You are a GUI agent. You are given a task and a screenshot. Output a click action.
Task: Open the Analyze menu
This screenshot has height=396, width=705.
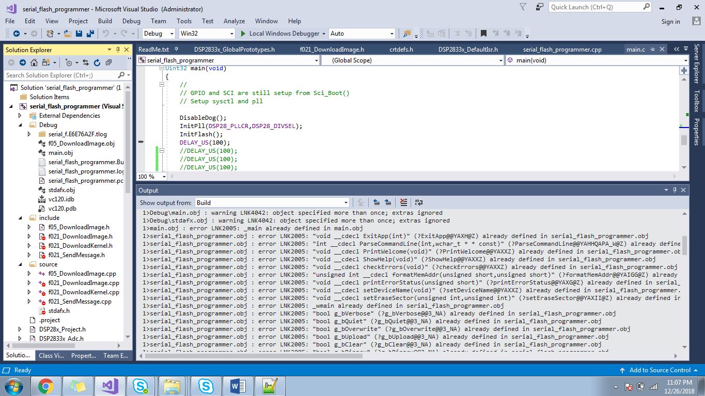click(234, 21)
